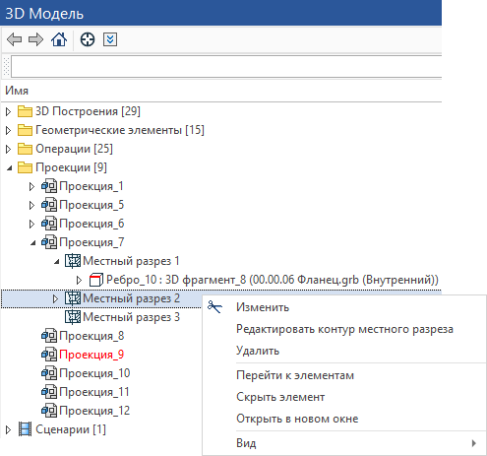Select Проекция_7 label
Image resolution: width=487 pixels, height=456 pixels.
pyautogui.click(x=91, y=242)
